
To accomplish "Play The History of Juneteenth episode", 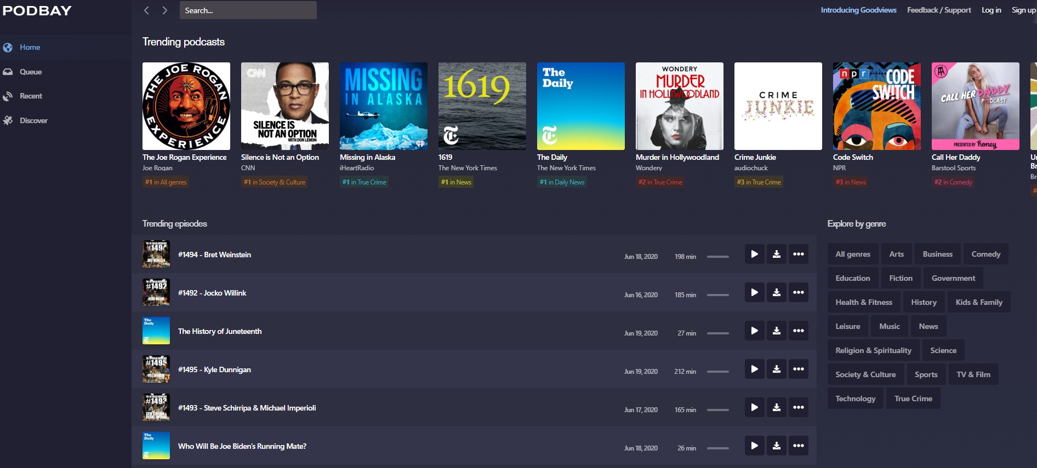I will pyautogui.click(x=754, y=331).
